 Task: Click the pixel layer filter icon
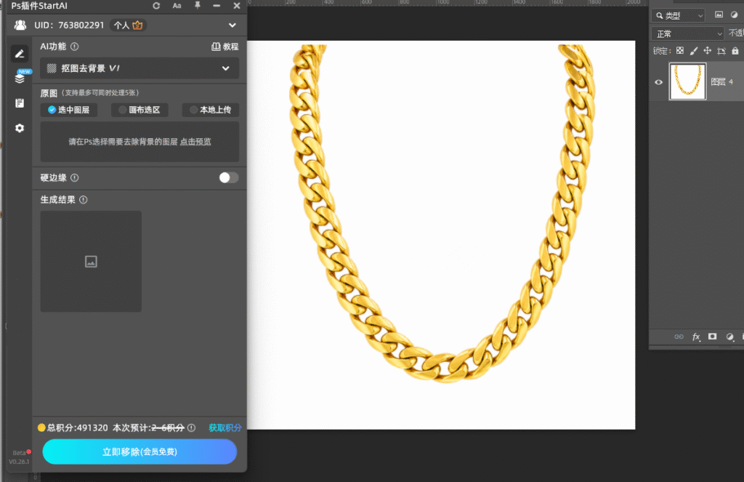pyautogui.click(x=719, y=15)
